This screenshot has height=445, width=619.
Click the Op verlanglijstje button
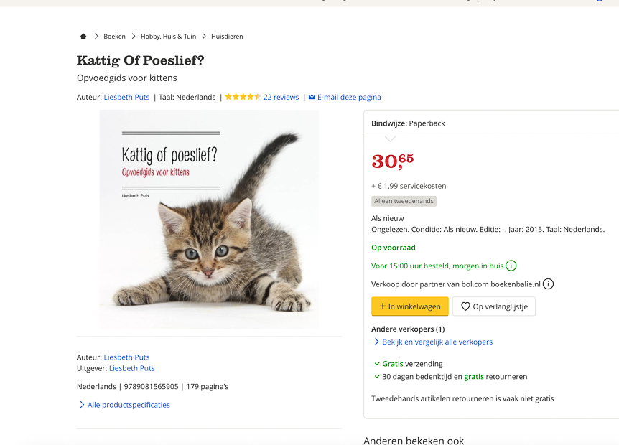(x=494, y=306)
